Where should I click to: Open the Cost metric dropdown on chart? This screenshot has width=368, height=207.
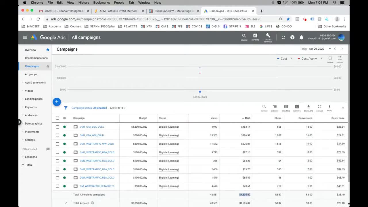point(291,58)
